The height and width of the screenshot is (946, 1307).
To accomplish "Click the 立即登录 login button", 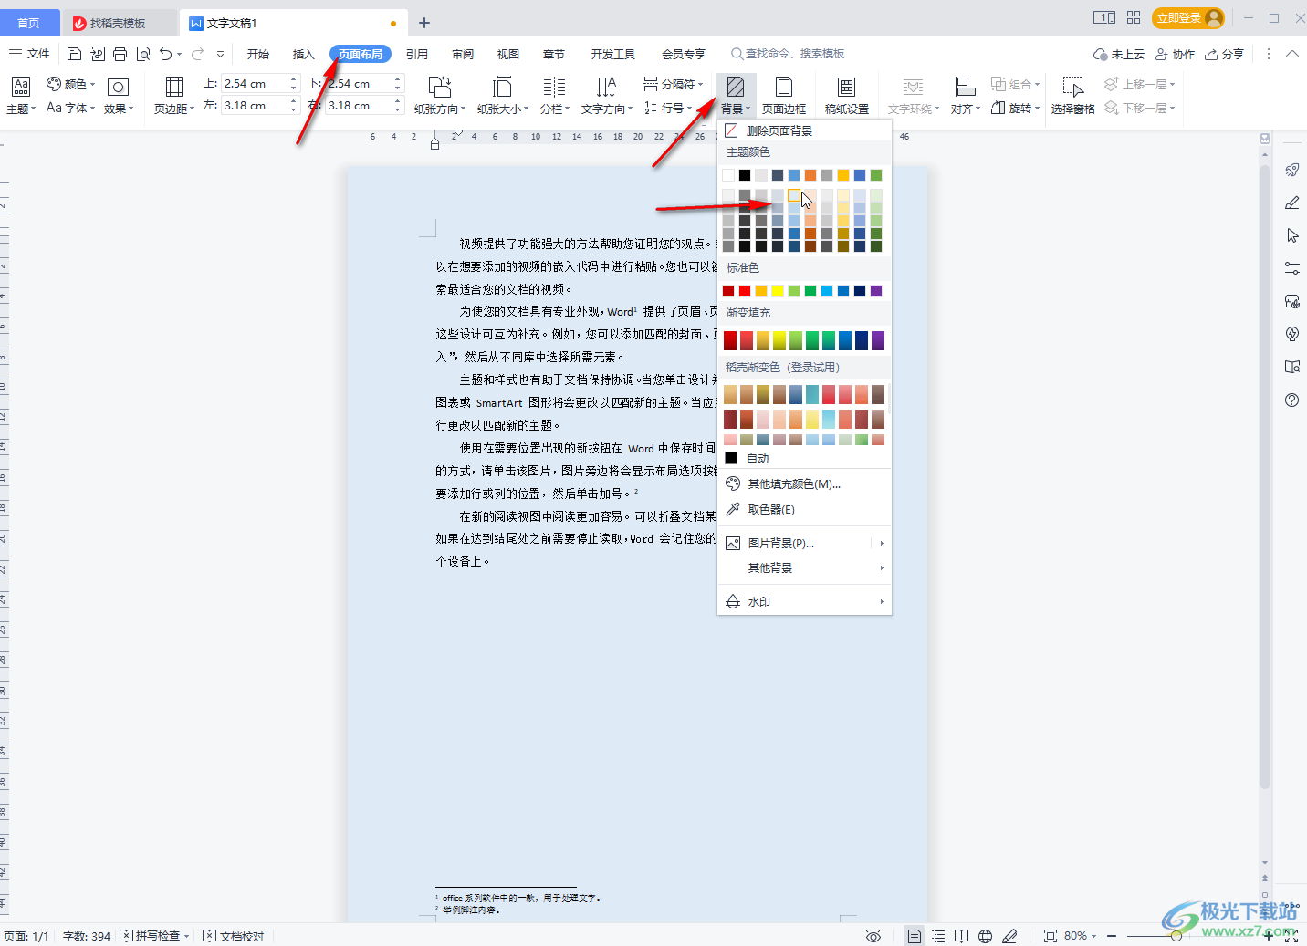I will pyautogui.click(x=1187, y=17).
